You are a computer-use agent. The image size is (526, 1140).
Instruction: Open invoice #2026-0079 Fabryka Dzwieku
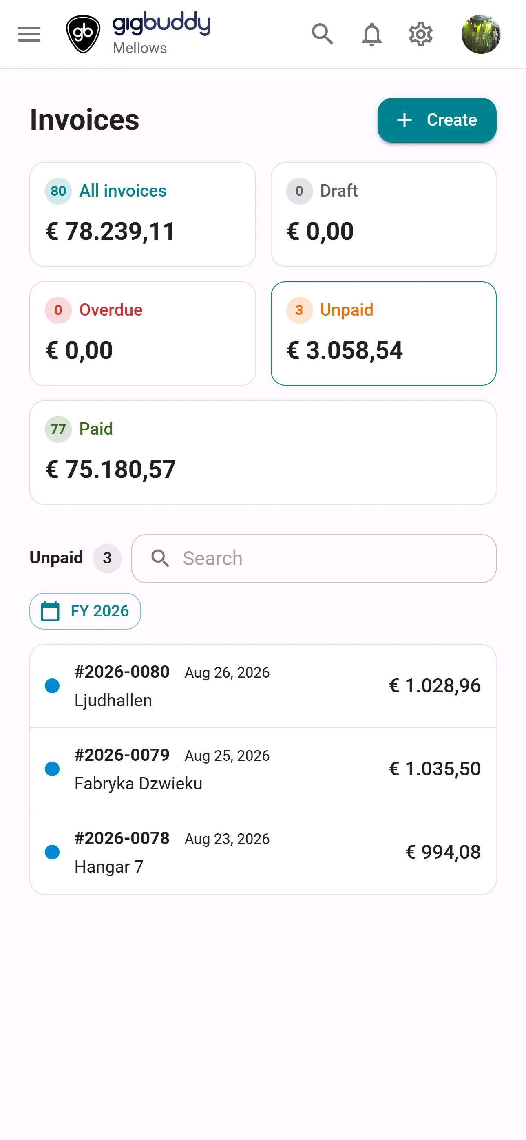[x=263, y=769]
